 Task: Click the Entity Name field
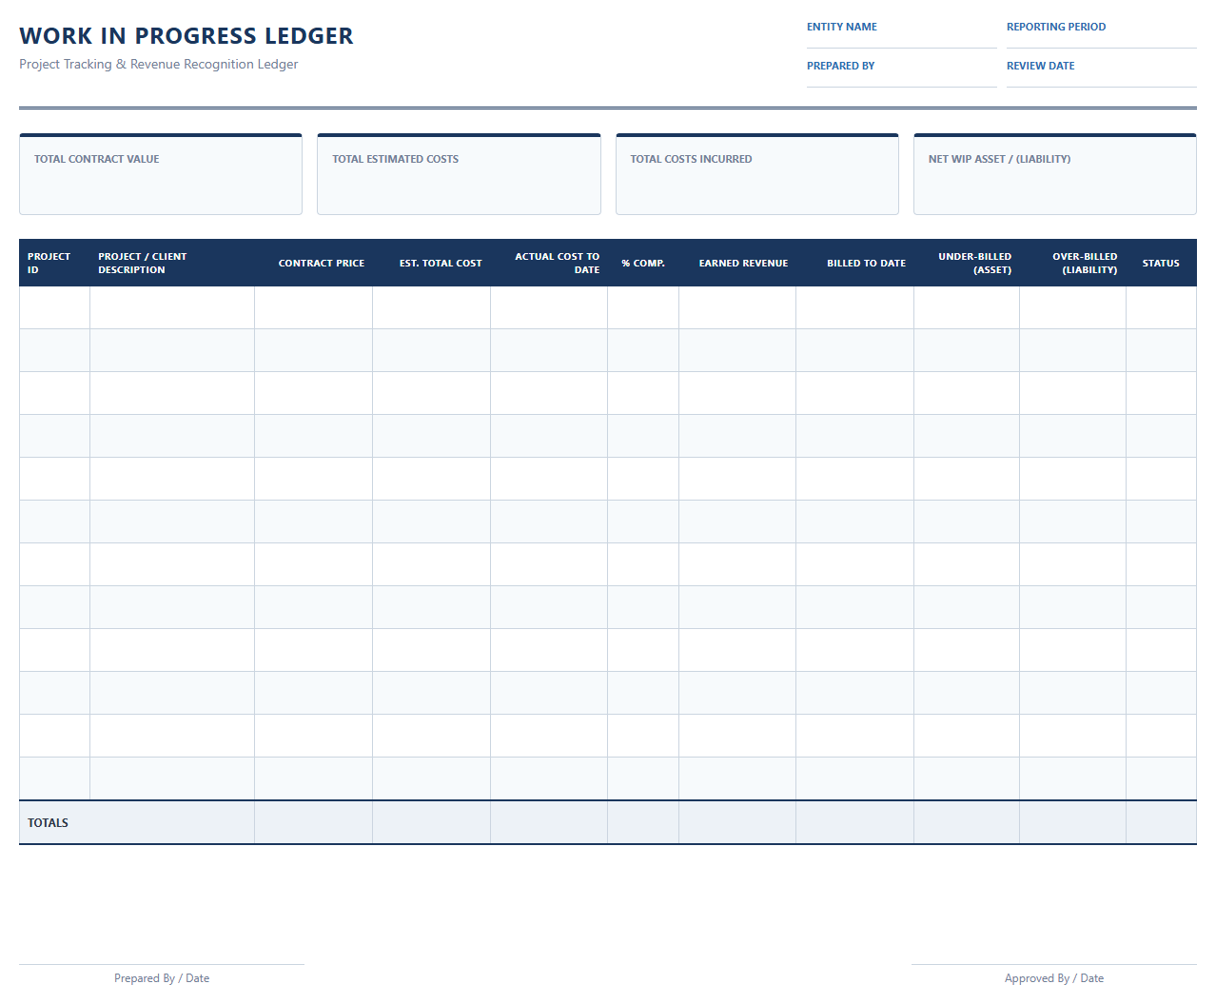[x=901, y=33]
